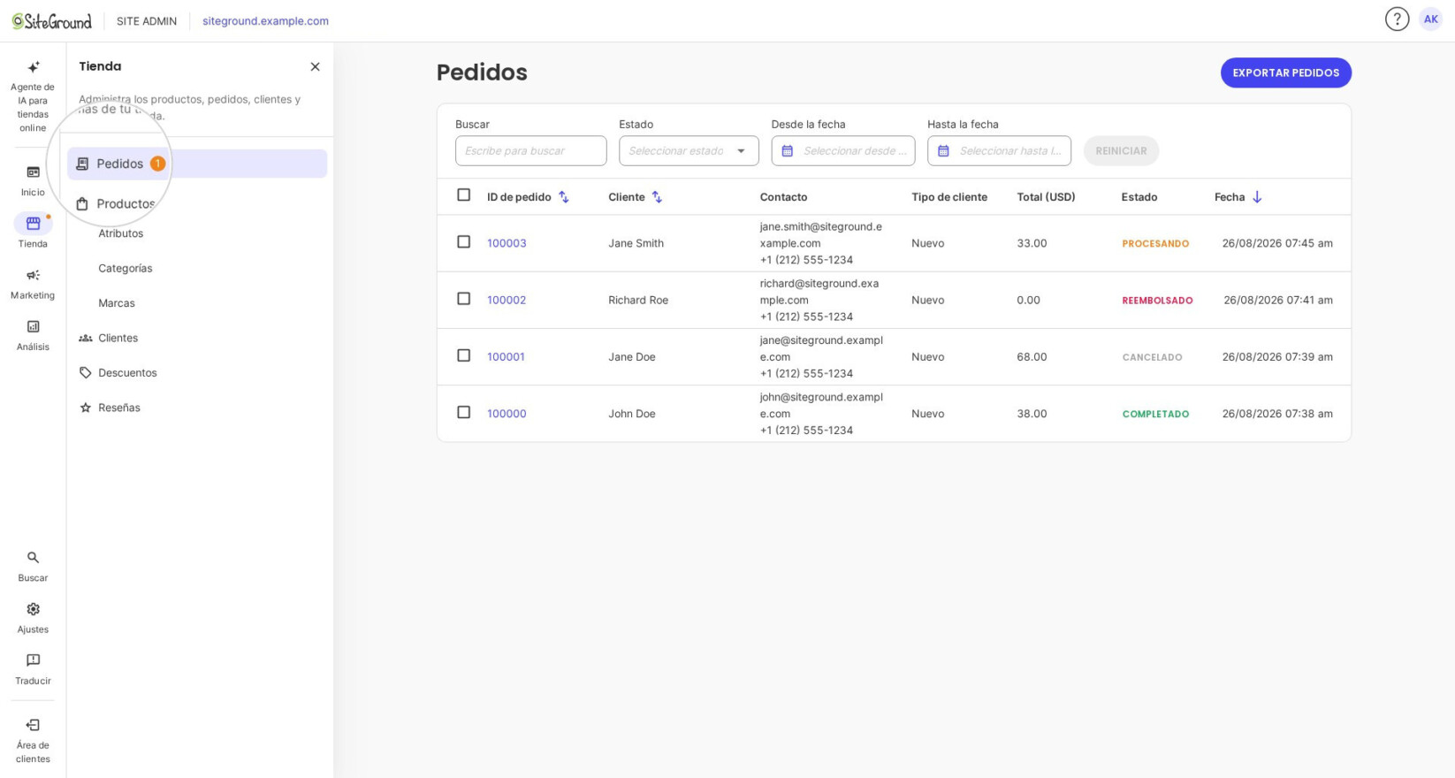Select order 100000 checkbox
Image resolution: width=1455 pixels, height=778 pixels.
coord(463,412)
